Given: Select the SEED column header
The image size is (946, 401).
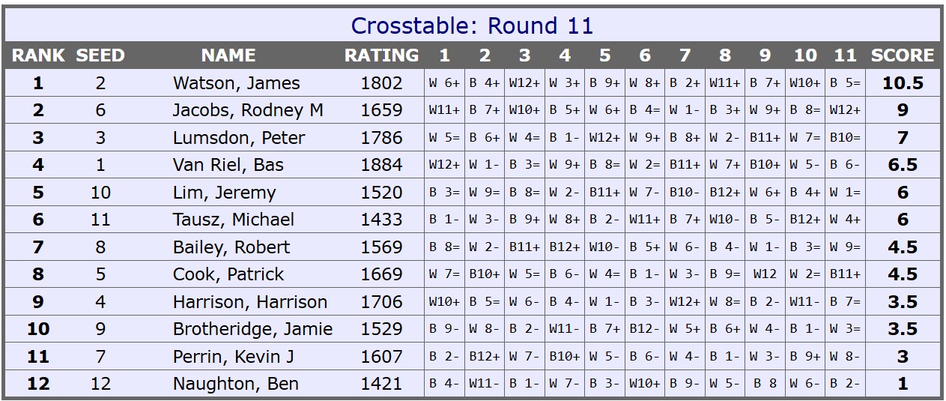Looking at the screenshot, I should [x=100, y=55].
